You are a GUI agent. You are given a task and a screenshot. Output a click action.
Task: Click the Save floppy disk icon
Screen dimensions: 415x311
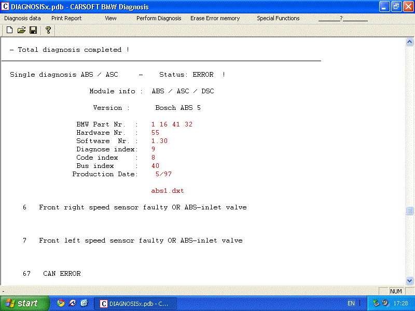click(x=33, y=30)
